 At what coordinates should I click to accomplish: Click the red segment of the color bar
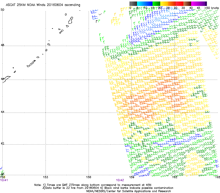coord(180,4)
